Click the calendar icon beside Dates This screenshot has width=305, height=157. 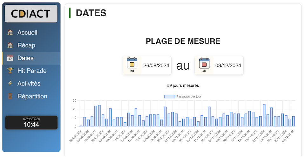[x=10, y=58]
